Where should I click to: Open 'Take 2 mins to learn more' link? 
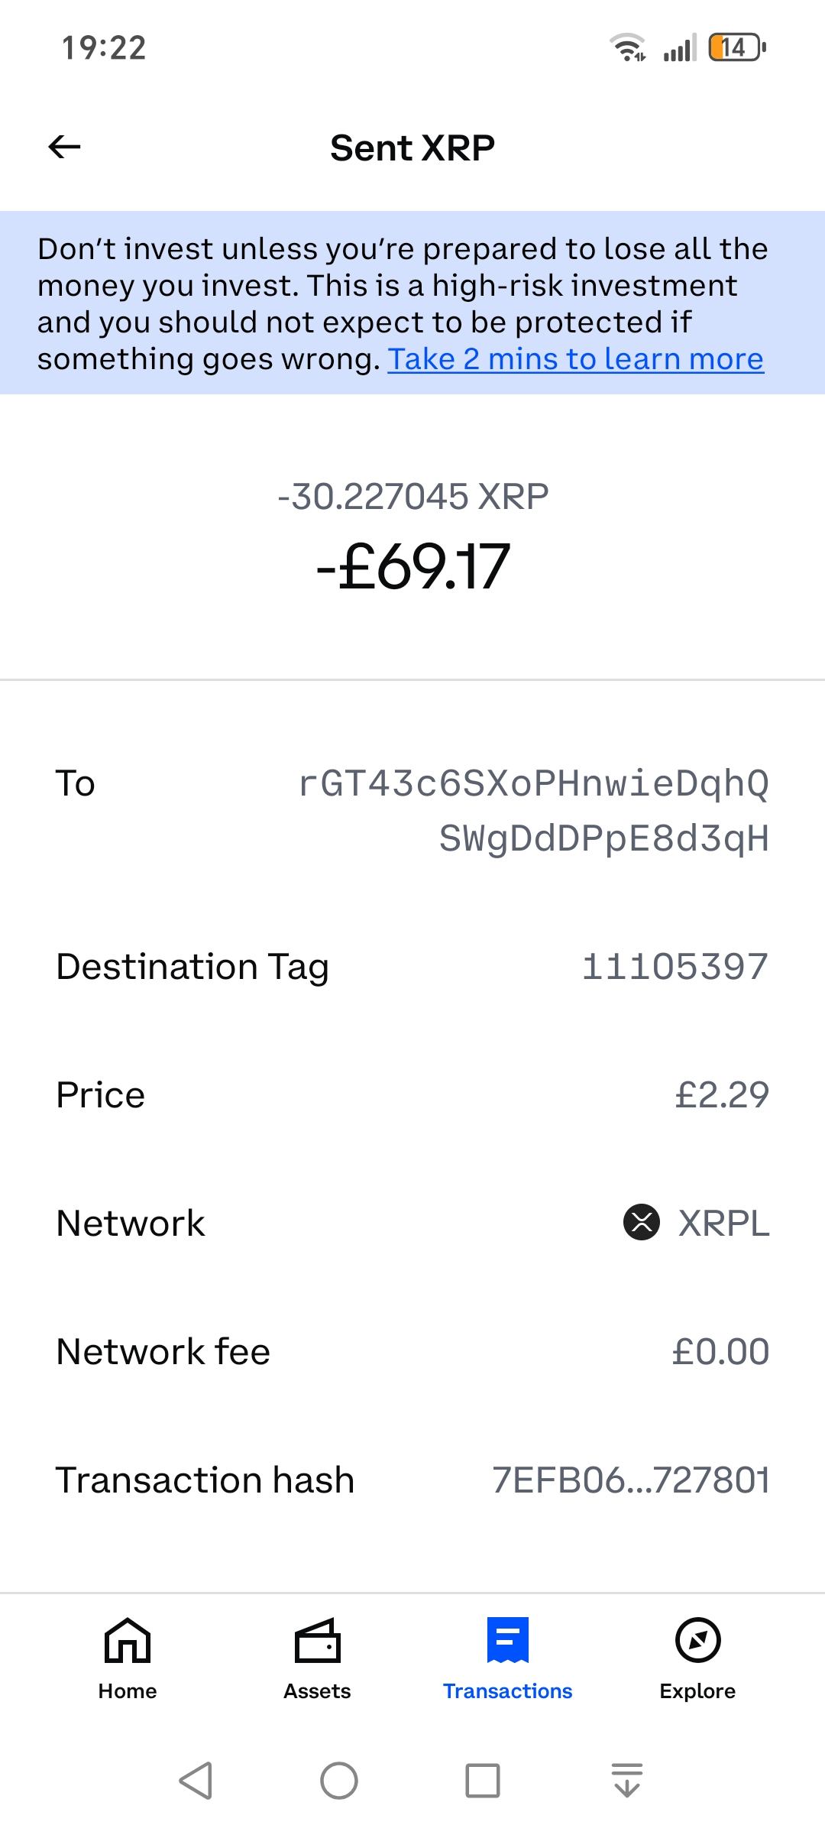click(575, 359)
